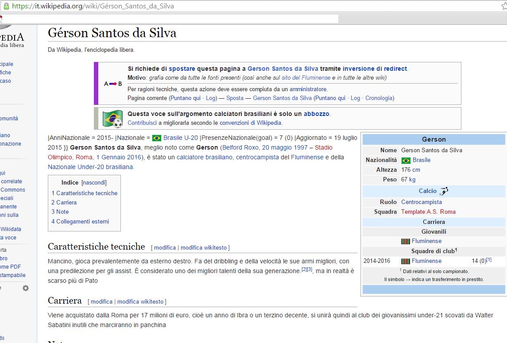Open 'Calcio' link in infobox
The height and width of the screenshot is (343, 507).
427,191
